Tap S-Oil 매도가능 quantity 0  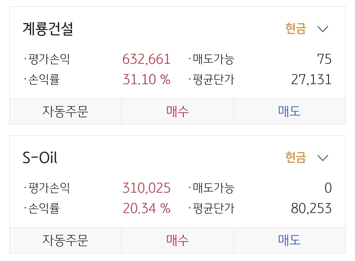[x=328, y=188]
